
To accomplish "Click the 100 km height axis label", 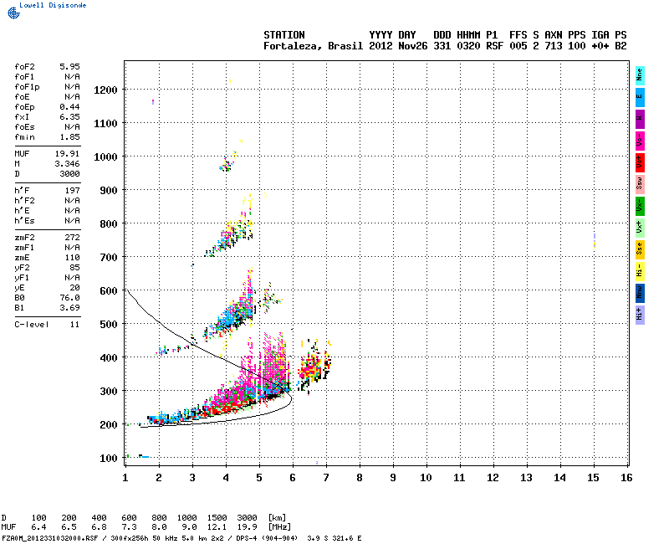I will point(109,458).
